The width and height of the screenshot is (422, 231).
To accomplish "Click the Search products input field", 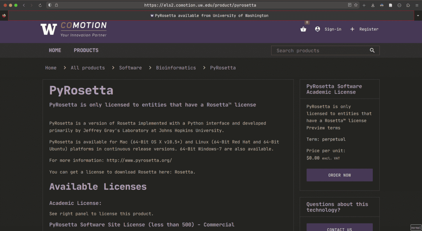I will pyautogui.click(x=320, y=51).
